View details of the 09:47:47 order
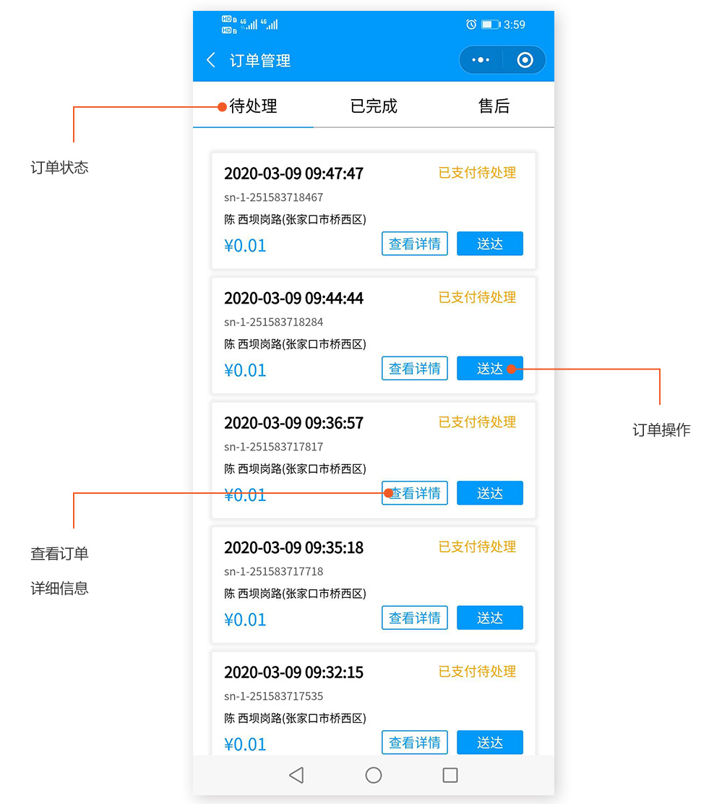 [x=415, y=244]
